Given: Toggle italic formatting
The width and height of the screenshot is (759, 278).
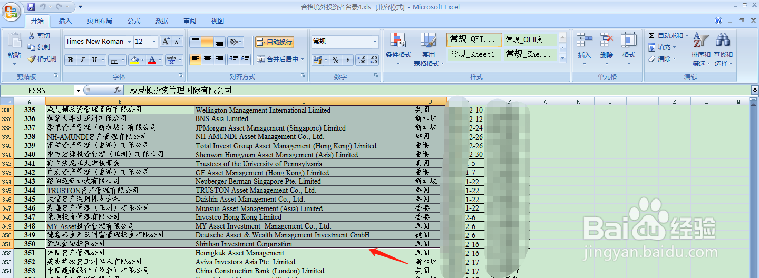Looking at the screenshot, I should click(82, 60).
